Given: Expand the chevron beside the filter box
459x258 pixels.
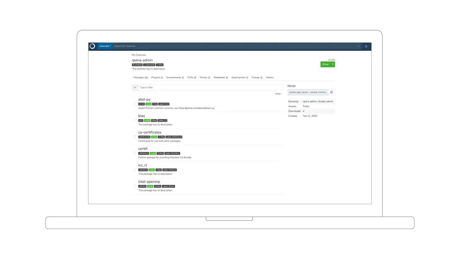Looking at the screenshot, I should (135, 87).
